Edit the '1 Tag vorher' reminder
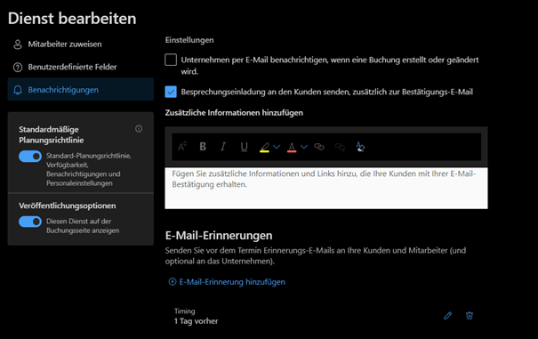 pos(448,316)
